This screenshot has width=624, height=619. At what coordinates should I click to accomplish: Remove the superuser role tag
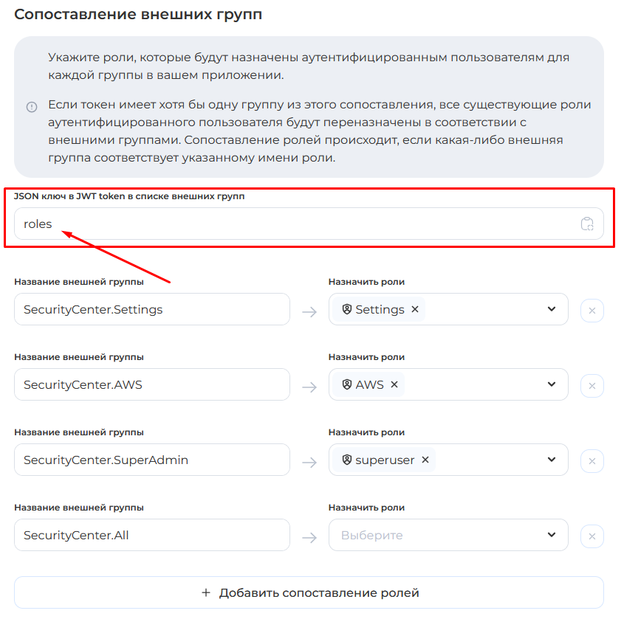[x=425, y=460]
